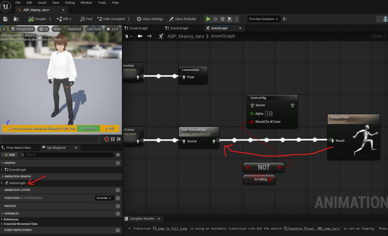Switch to the My Blueprint tab
This screenshot has height=236, width=388.
tap(56, 148)
